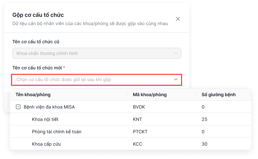Close the Gộp cơ cấu tổ chức dialog
The height and width of the screenshot is (159, 258).
coord(178,19)
